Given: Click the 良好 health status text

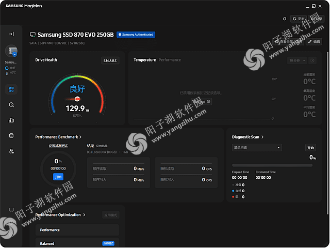Looking at the screenshot, I should pyautogui.click(x=77, y=89).
